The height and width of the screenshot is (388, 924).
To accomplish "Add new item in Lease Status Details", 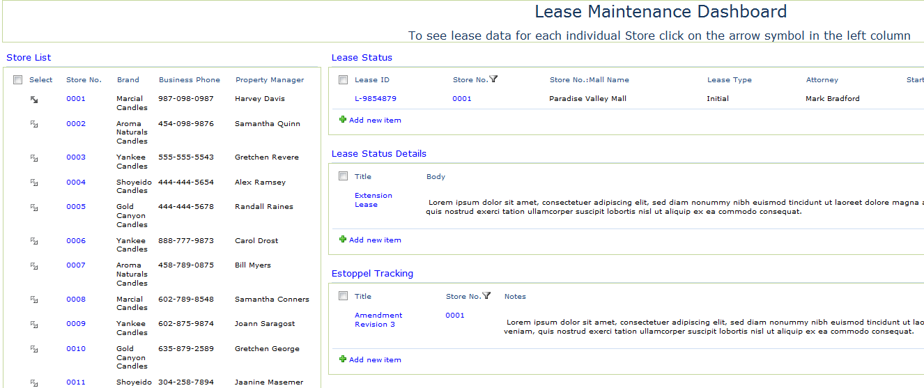I will point(375,240).
